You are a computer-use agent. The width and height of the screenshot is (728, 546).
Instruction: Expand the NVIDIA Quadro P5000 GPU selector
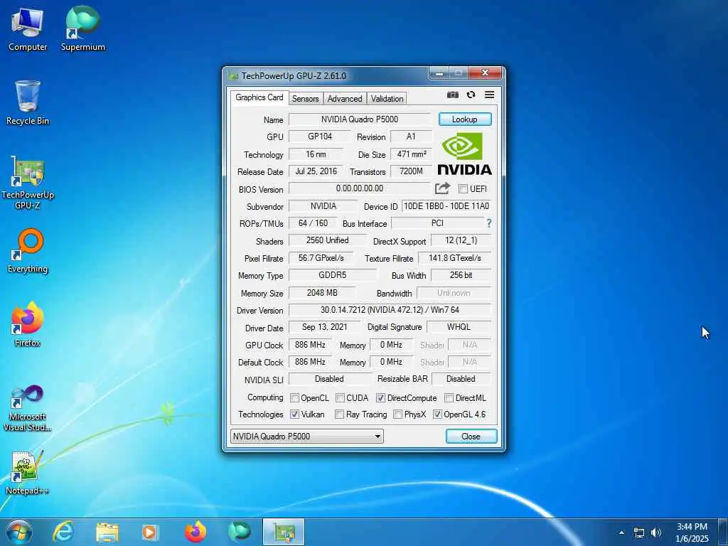click(x=307, y=436)
